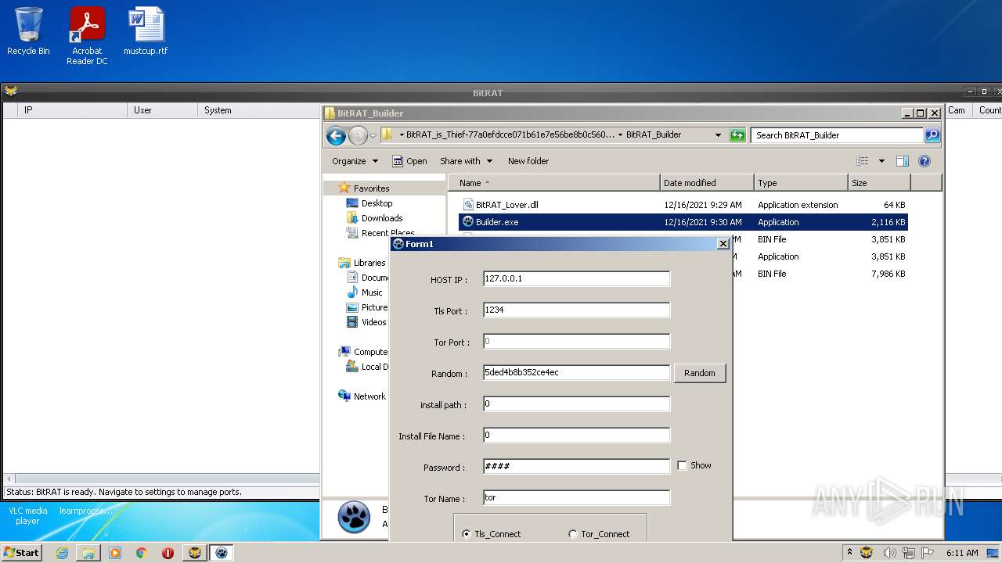The width and height of the screenshot is (1002, 563).
Task: Open the VLC media player desktop shortcut
Action: tap(28, 515)
